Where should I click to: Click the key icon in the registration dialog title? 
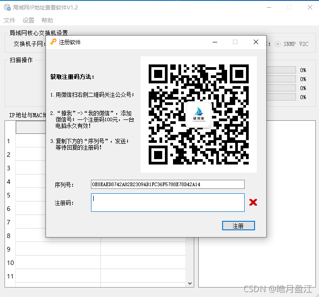pyautogui.click(x=53, y=42)
